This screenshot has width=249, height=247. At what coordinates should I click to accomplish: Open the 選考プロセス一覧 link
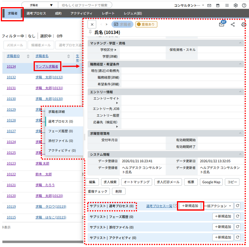click(159, 206)
